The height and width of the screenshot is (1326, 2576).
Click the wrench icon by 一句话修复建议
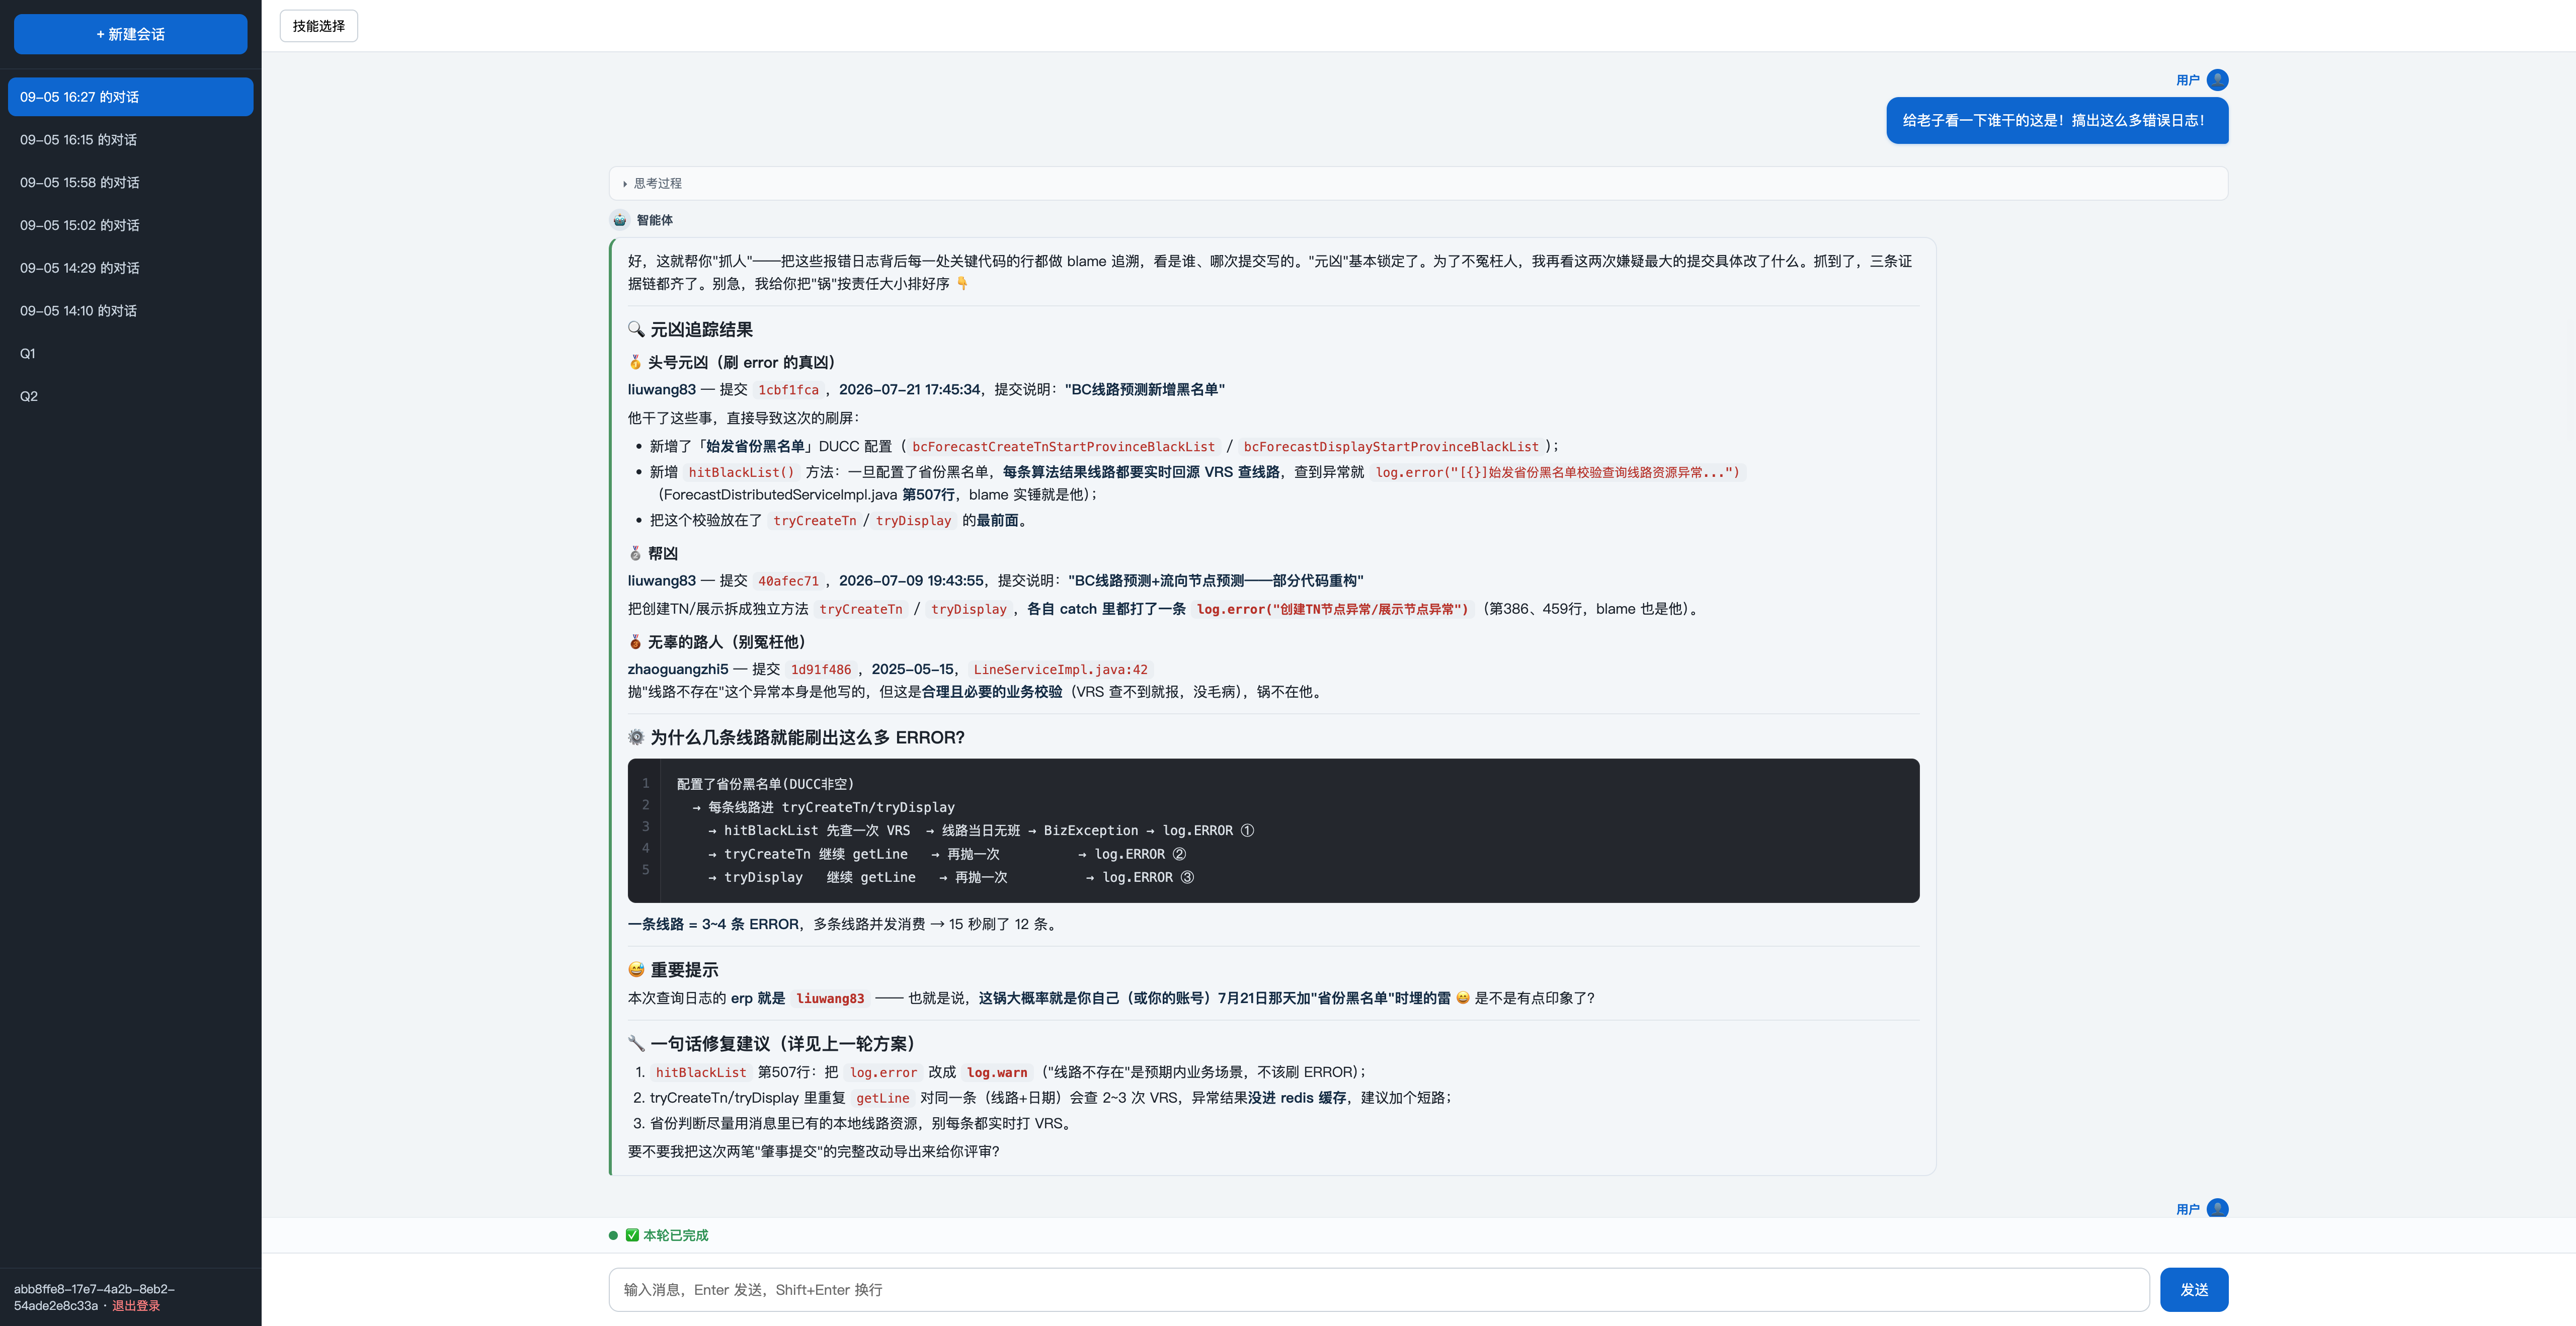tap(636, 1043)
